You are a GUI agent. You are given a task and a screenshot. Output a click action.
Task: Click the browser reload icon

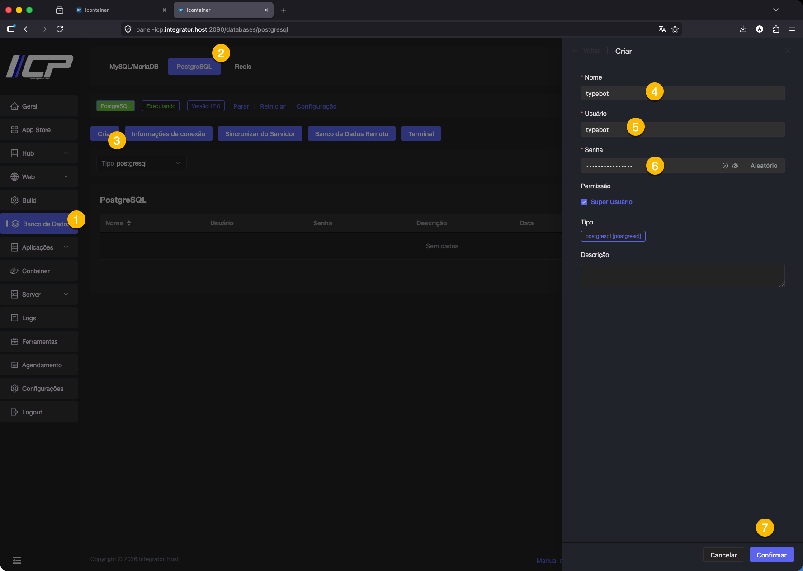60,29
